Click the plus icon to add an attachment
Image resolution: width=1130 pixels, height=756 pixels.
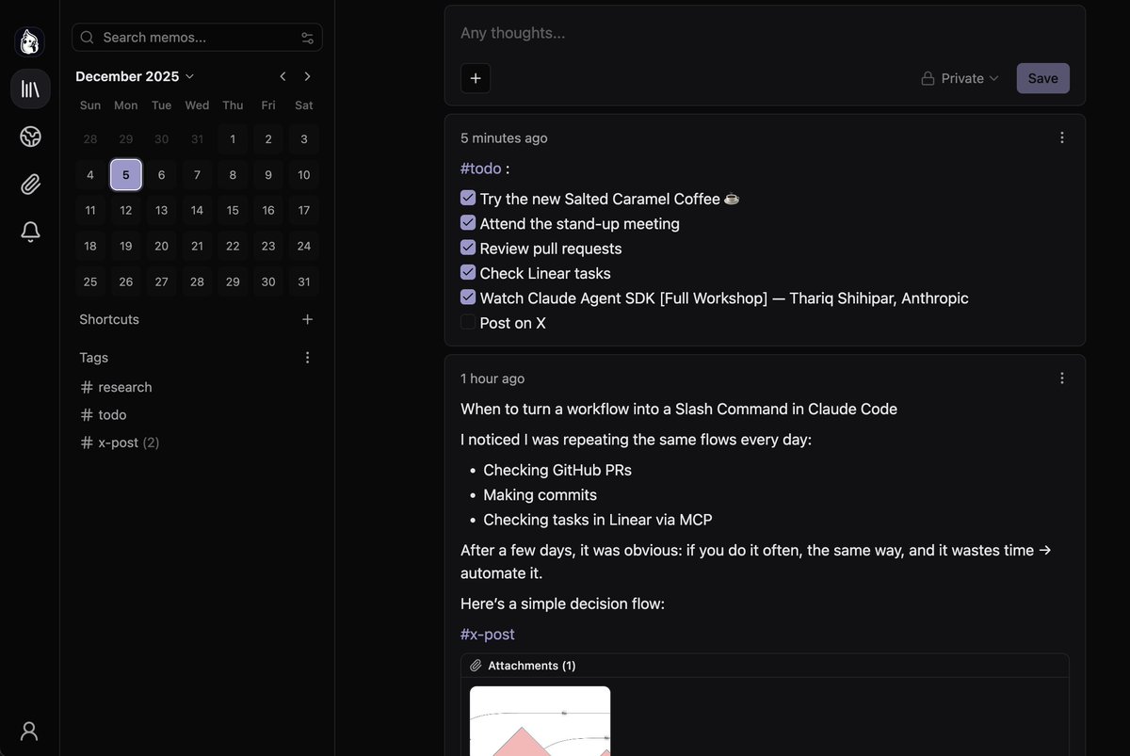click(x=475, y=78)
